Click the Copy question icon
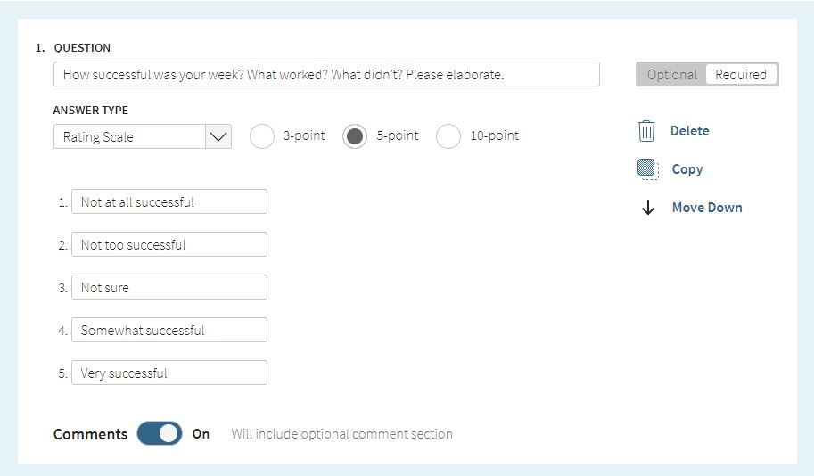Image resolution: width=814 pixels, height=476 pixels. point(647,169)
